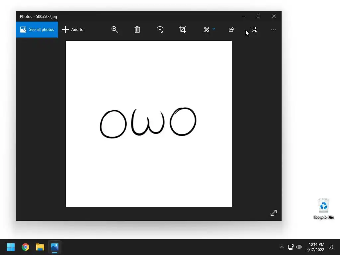340x255 pixels.
Task: Share the photo via share icon
Action: [231, 30]
